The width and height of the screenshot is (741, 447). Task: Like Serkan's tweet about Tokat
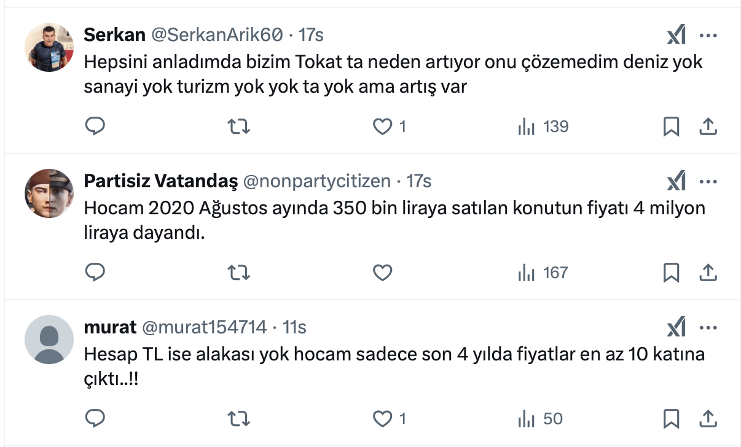coord(383,126)
